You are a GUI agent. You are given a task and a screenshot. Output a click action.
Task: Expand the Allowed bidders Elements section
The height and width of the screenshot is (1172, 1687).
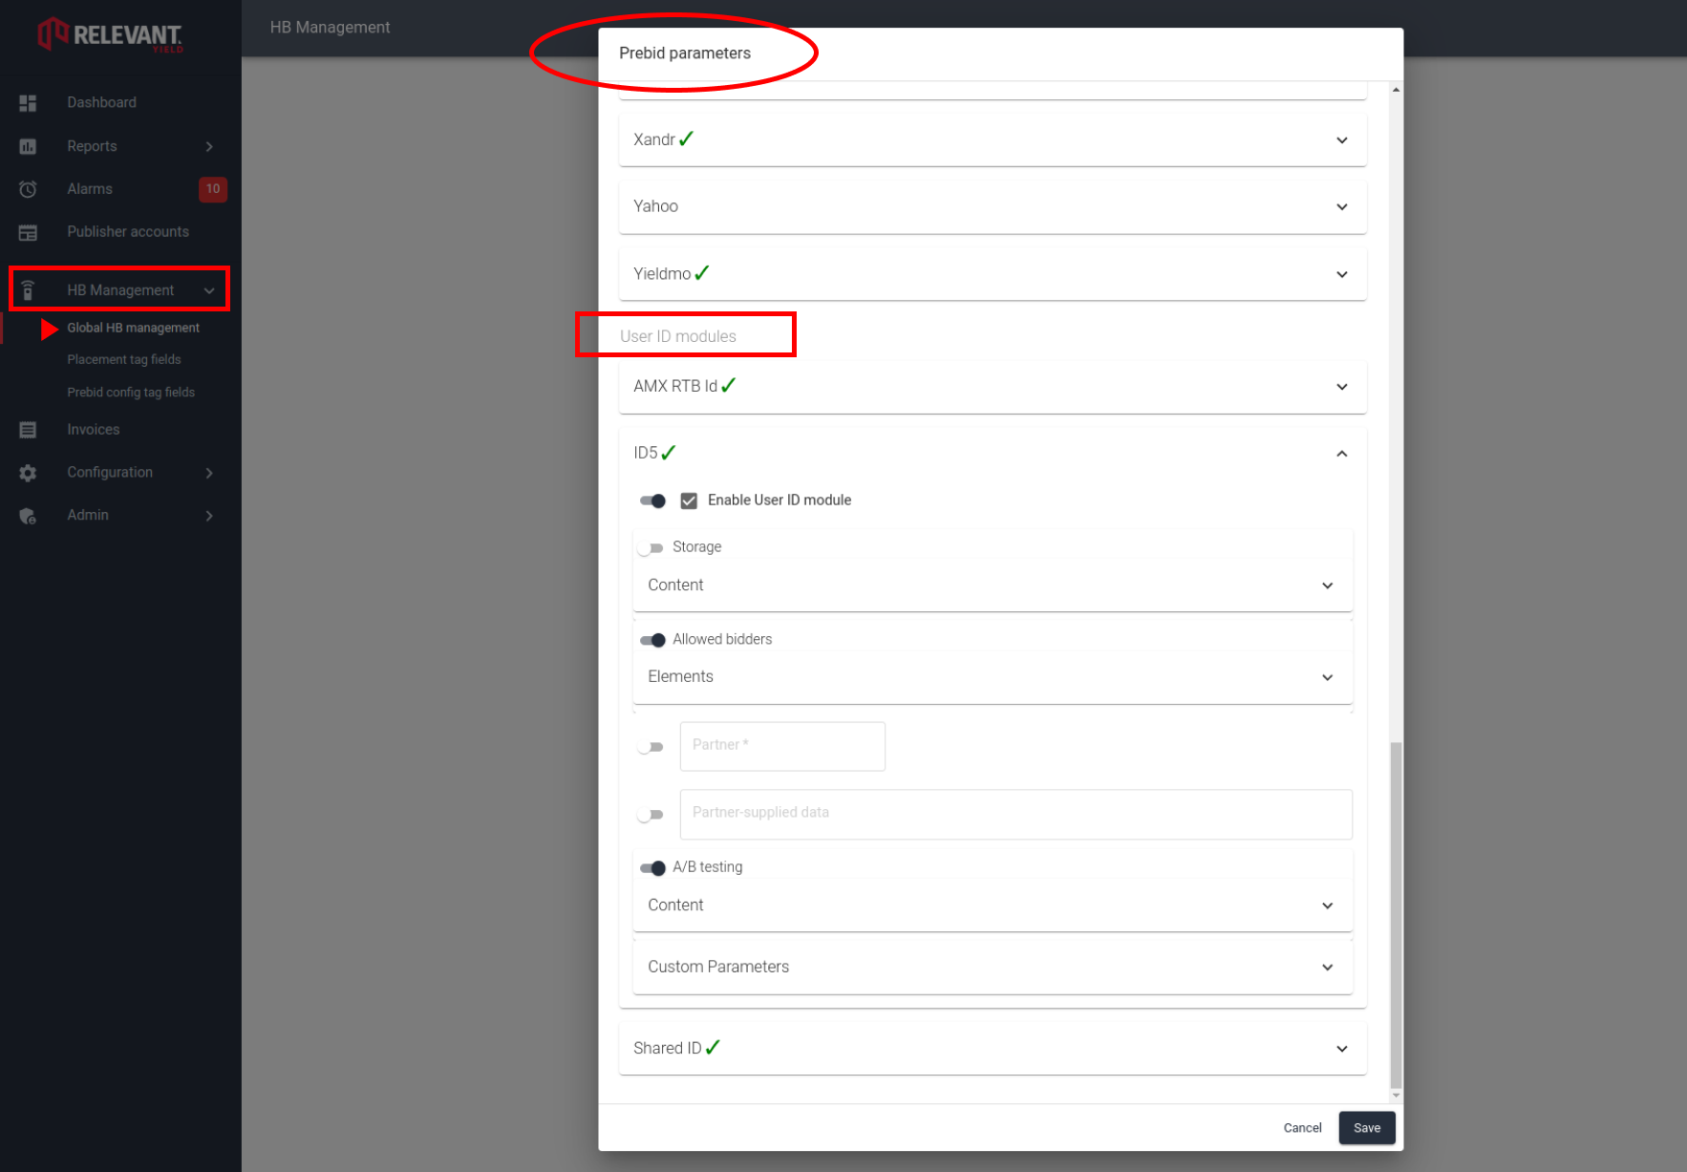coord(993,676)
